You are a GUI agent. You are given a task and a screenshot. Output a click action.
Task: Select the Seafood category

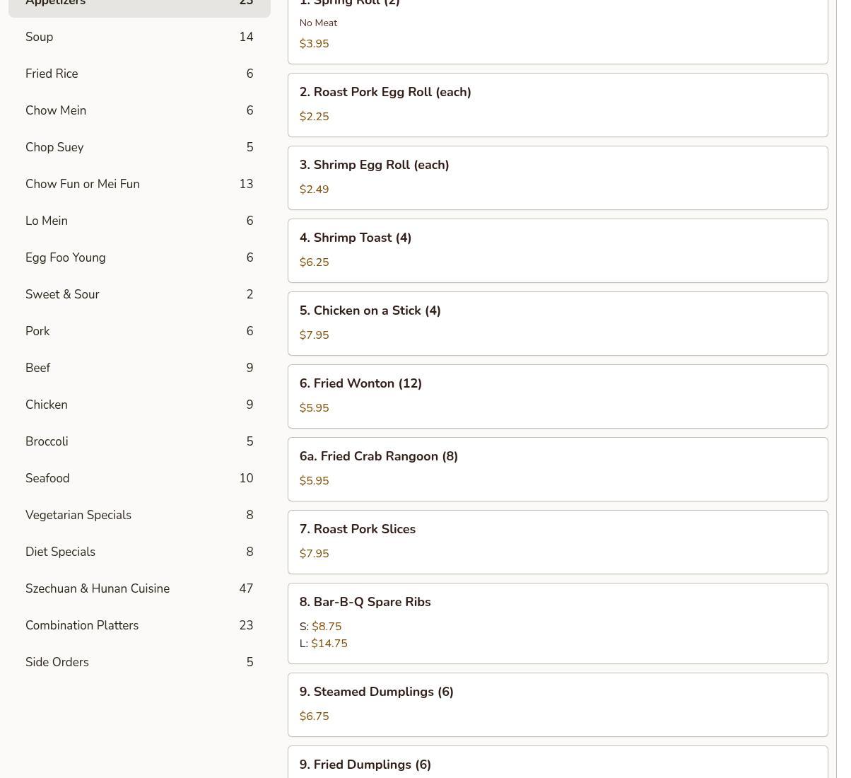tap(139, 478)
